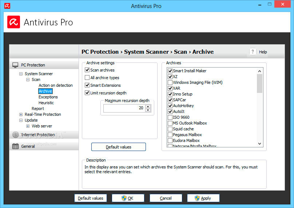This screenshot has width=294, height=208.
Task: Click the small Avira title bar icon
Action: [7, 6]
